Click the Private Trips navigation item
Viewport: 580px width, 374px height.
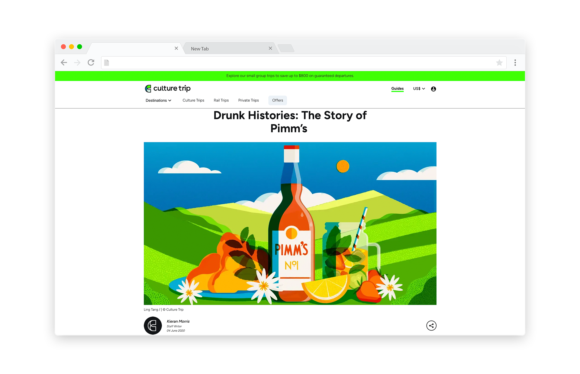click(x=248, y=100)
